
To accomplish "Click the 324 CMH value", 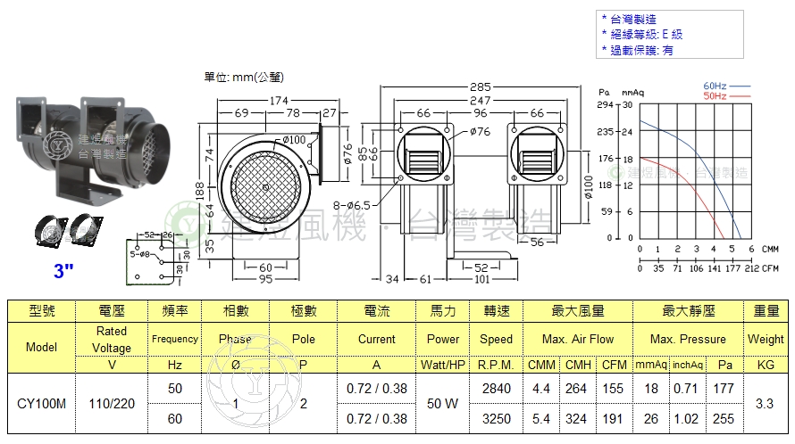I will (576, 419).
